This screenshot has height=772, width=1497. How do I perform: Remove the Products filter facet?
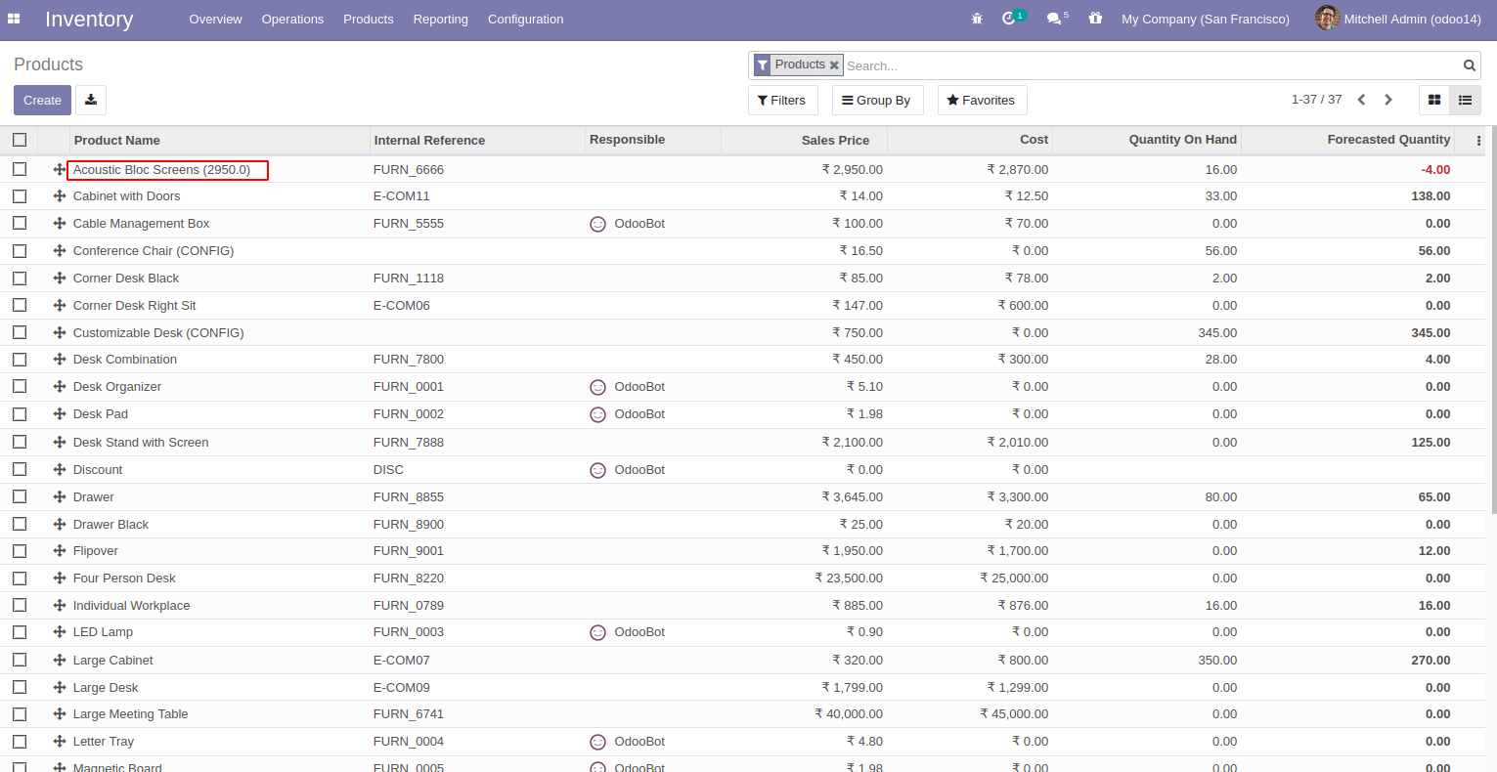(x=834, y=65)
